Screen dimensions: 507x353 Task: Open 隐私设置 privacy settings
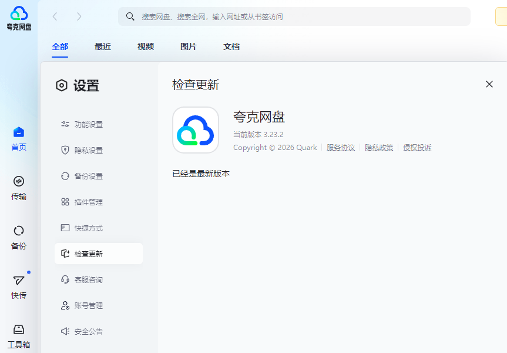pos(87,150)
